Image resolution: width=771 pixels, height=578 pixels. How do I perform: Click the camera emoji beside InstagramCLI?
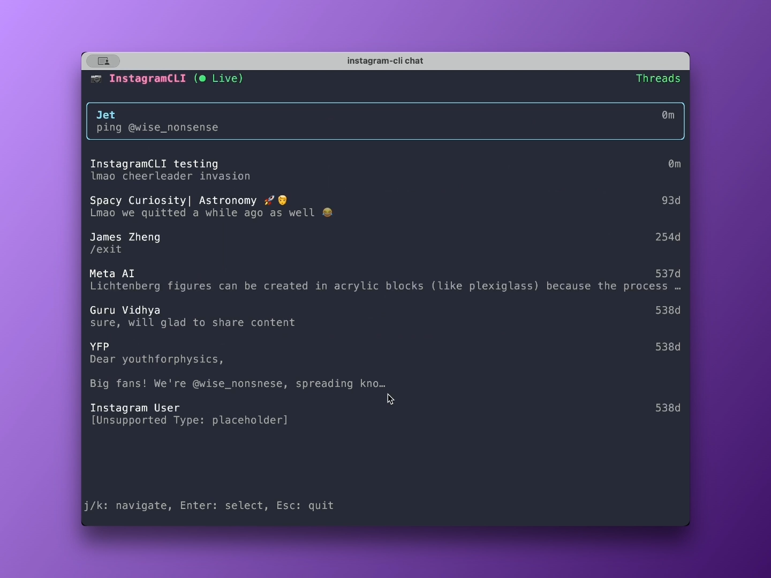[x=96, y=79]
